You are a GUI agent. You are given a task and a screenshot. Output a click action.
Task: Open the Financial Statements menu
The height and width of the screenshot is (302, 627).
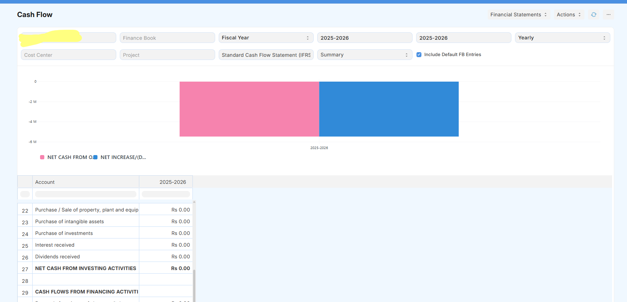519,15
